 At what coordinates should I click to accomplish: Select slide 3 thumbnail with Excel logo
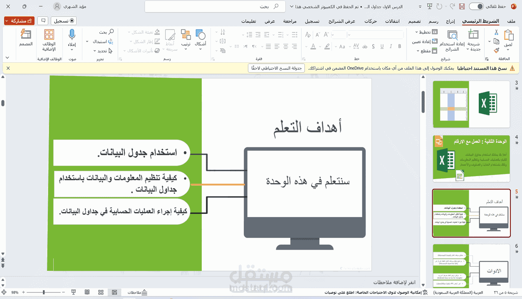(471, 104)
